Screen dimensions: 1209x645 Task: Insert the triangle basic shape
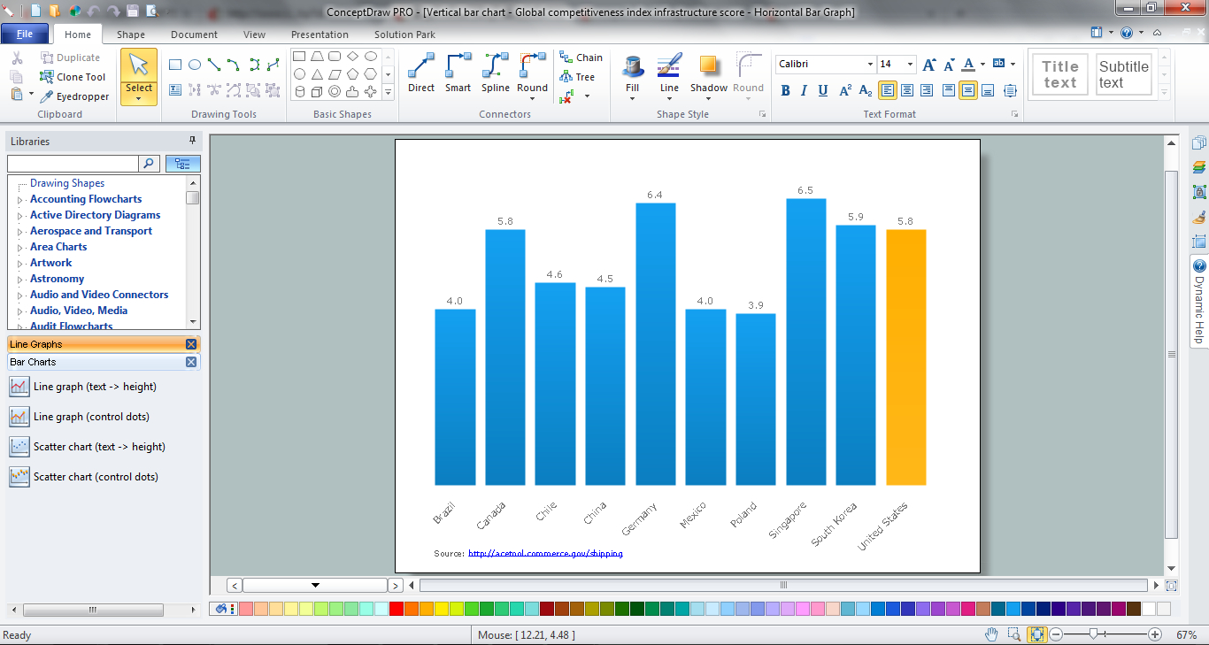317,74
